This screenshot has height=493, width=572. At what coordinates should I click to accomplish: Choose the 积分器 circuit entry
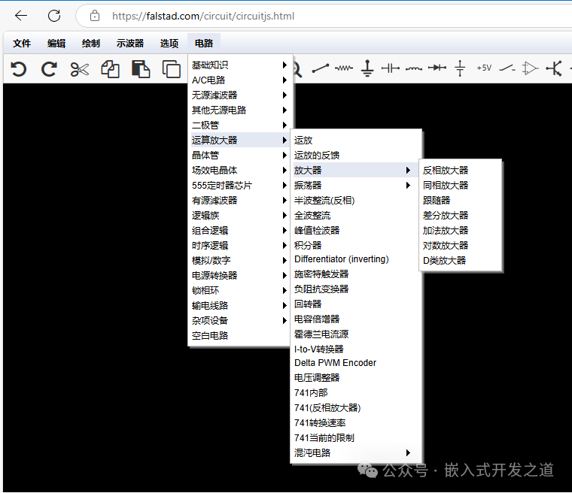[x=308, y=245]
